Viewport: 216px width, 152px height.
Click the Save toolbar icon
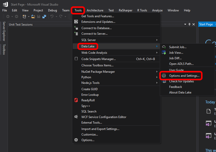coord(39,17)
